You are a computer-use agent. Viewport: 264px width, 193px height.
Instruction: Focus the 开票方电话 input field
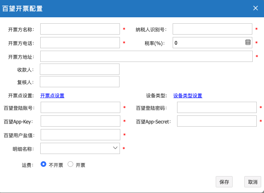(x=80, y=43)
